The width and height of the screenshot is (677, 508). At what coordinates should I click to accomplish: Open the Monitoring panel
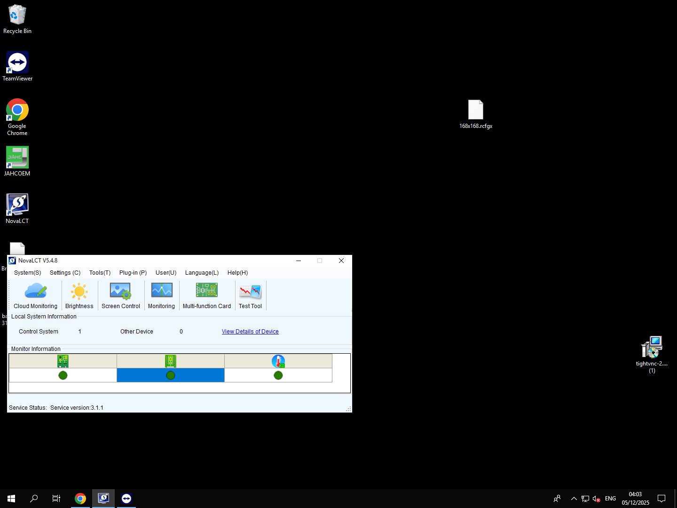click(161, 295)
